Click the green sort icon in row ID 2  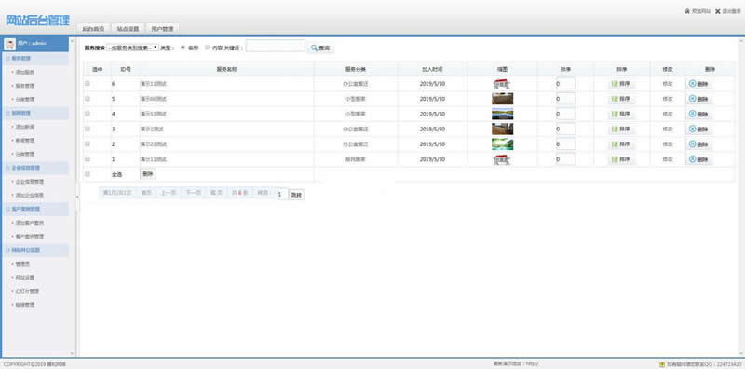pyautogui.click(x=615, y=144)
